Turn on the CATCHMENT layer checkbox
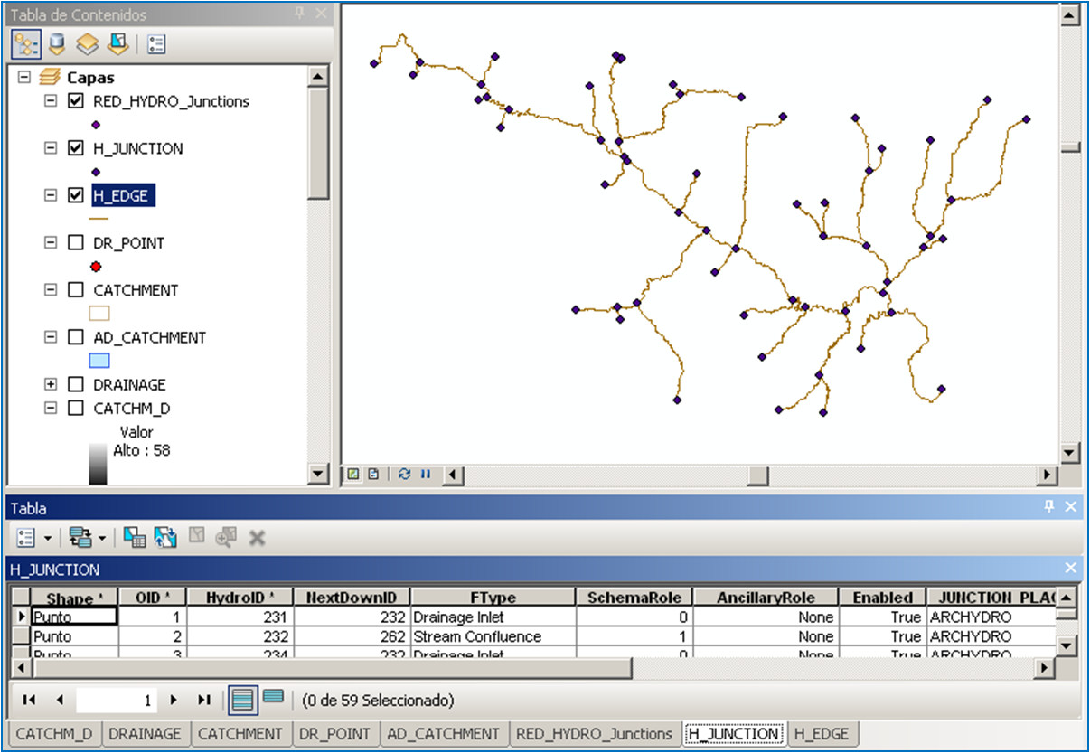1090x753 pixels. 77,290
